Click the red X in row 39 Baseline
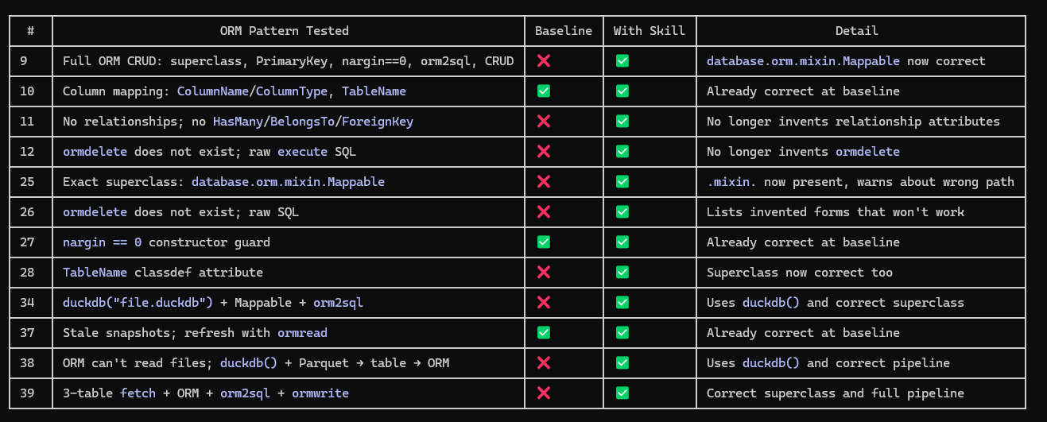Image resolution: width=1047 pixels, height=422 pixels. (x=544, y=393)
